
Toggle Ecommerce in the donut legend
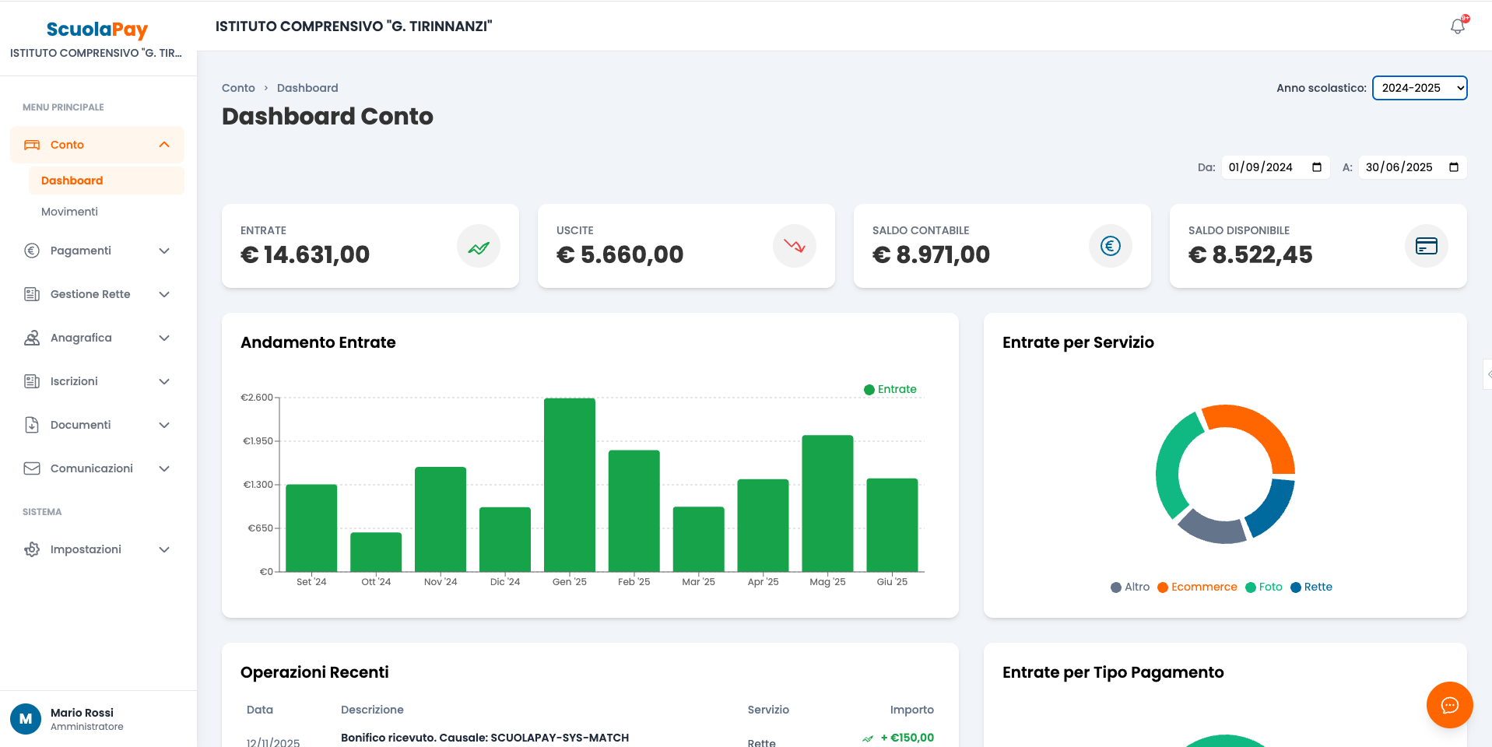1197,587
